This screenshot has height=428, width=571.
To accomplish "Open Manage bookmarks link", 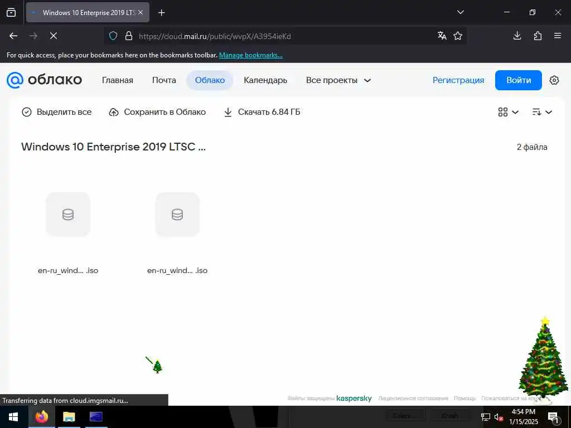I will point(250,55).
